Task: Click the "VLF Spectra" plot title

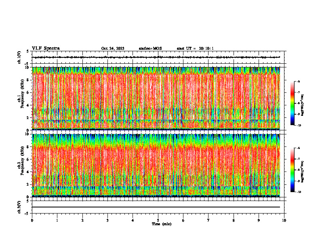Action: [x=46, y=48]
